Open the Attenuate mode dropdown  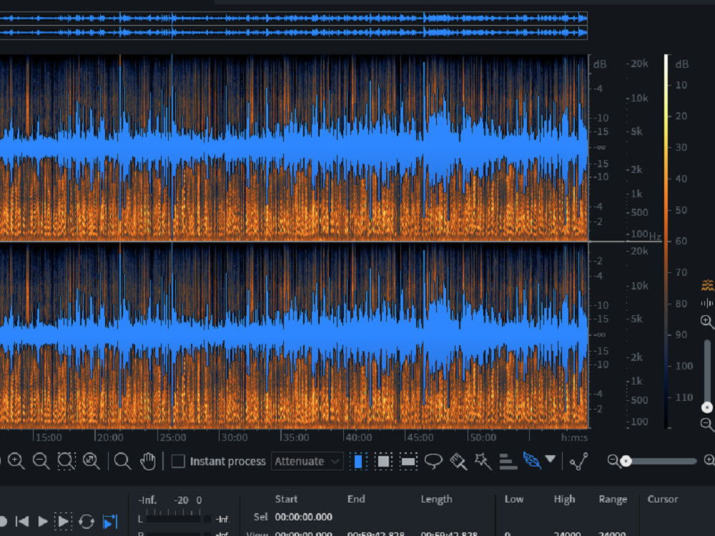tap(307, 461)
